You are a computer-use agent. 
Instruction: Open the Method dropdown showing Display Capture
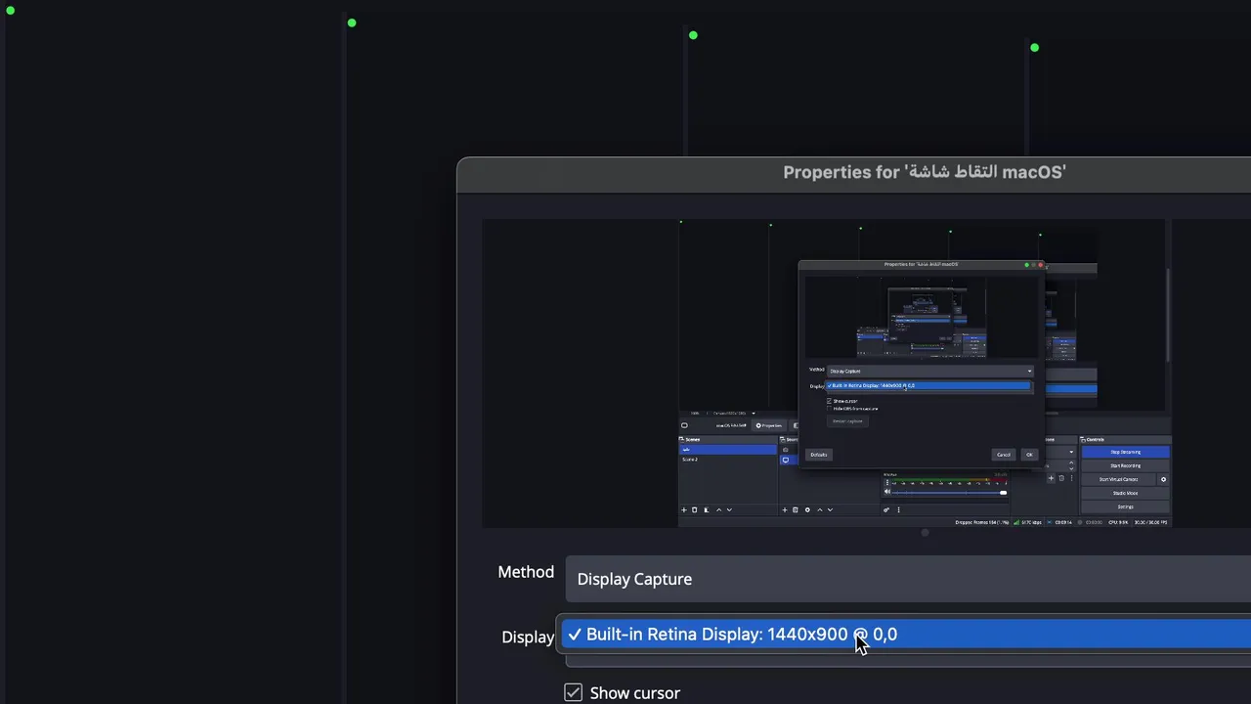pos(908,579)
